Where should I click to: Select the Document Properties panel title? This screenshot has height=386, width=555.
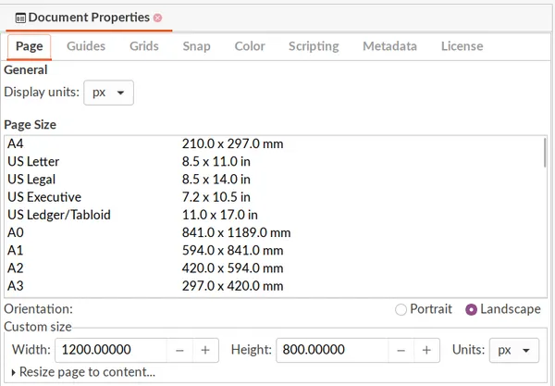89,18
